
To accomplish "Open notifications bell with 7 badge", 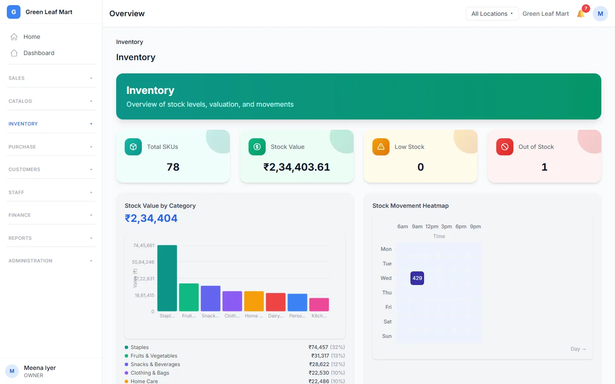I will pyautogui.click(x=581, y=14).
